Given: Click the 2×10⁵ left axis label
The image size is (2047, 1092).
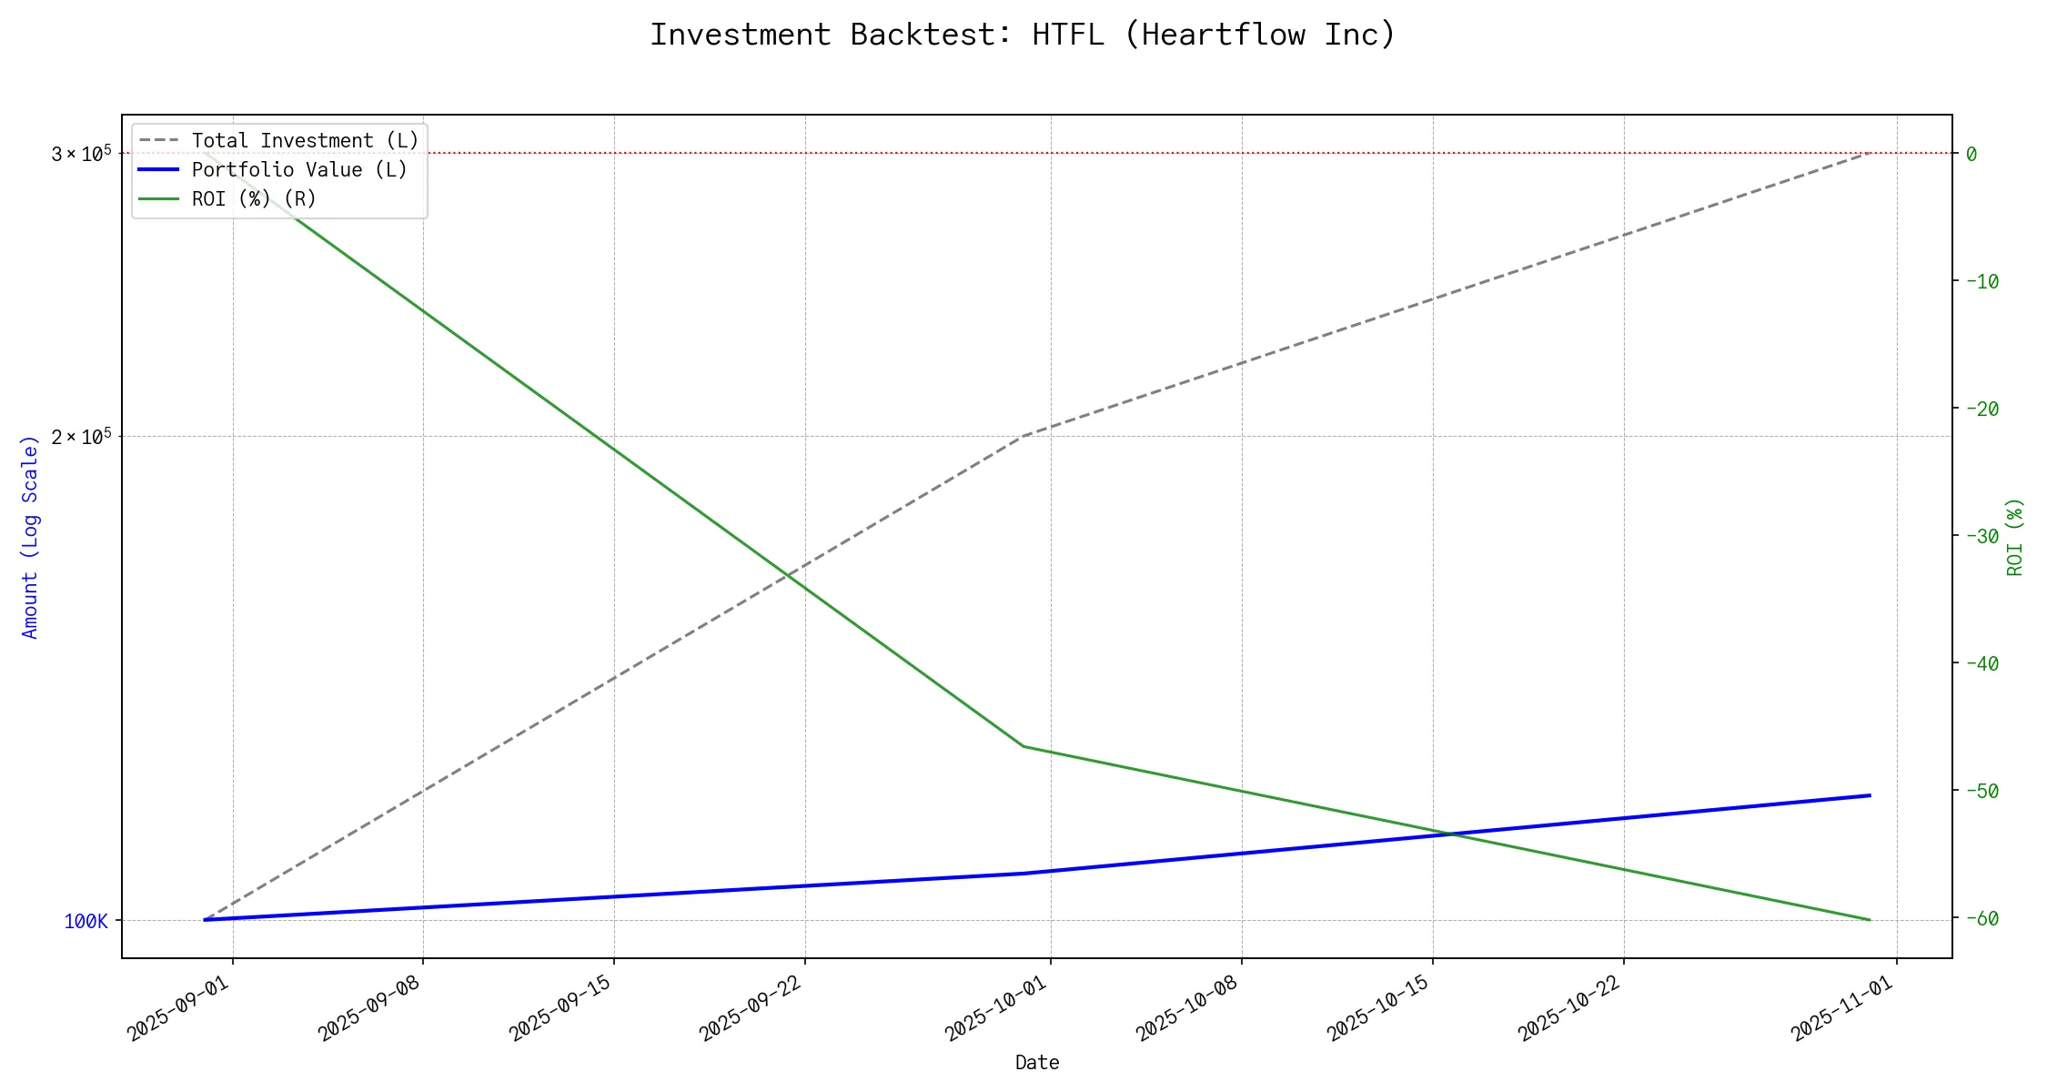Looking at the screenshot, I should coord(81,436).
